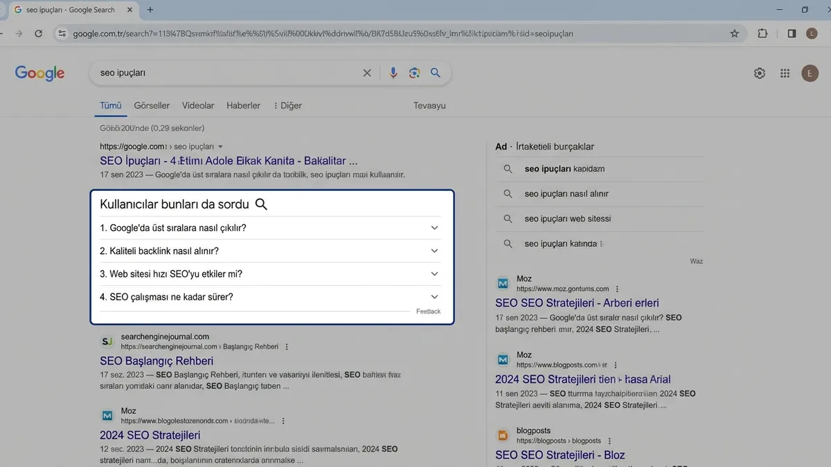Screen dimensions: 831x467
Task: Expand "Web sitesi hızı SEO'yu etkiler mi?" question
Action: coord(269,274)
